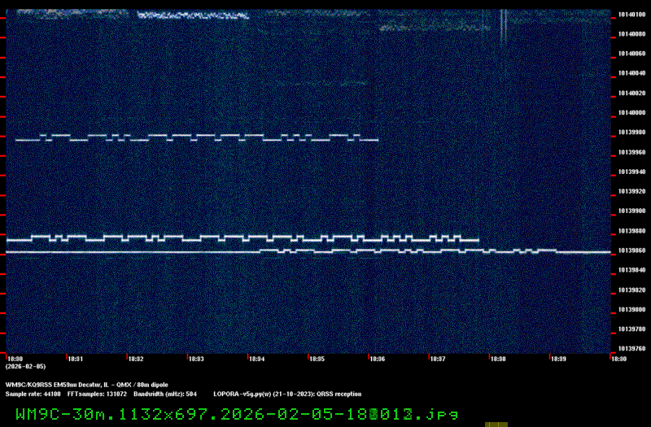Click the WM9C/KQ9RSS station info line
The height and width of the screenshot is (427, 651).
click(86, 384)
